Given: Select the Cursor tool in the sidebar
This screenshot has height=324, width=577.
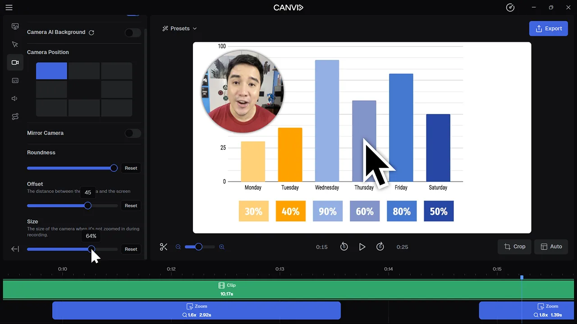Looking at the screenshot, I should pos(15,44).
